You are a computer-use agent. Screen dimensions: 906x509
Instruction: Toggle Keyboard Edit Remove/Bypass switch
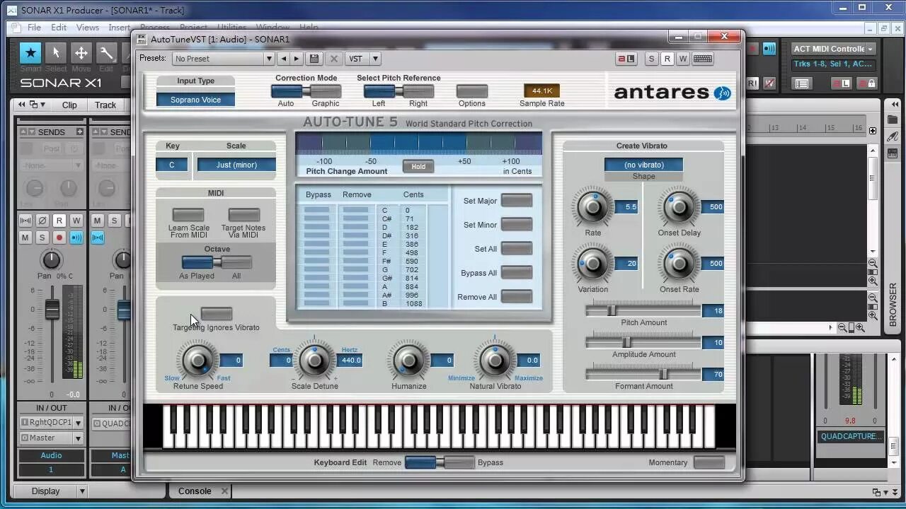click(x=440, y=462)
